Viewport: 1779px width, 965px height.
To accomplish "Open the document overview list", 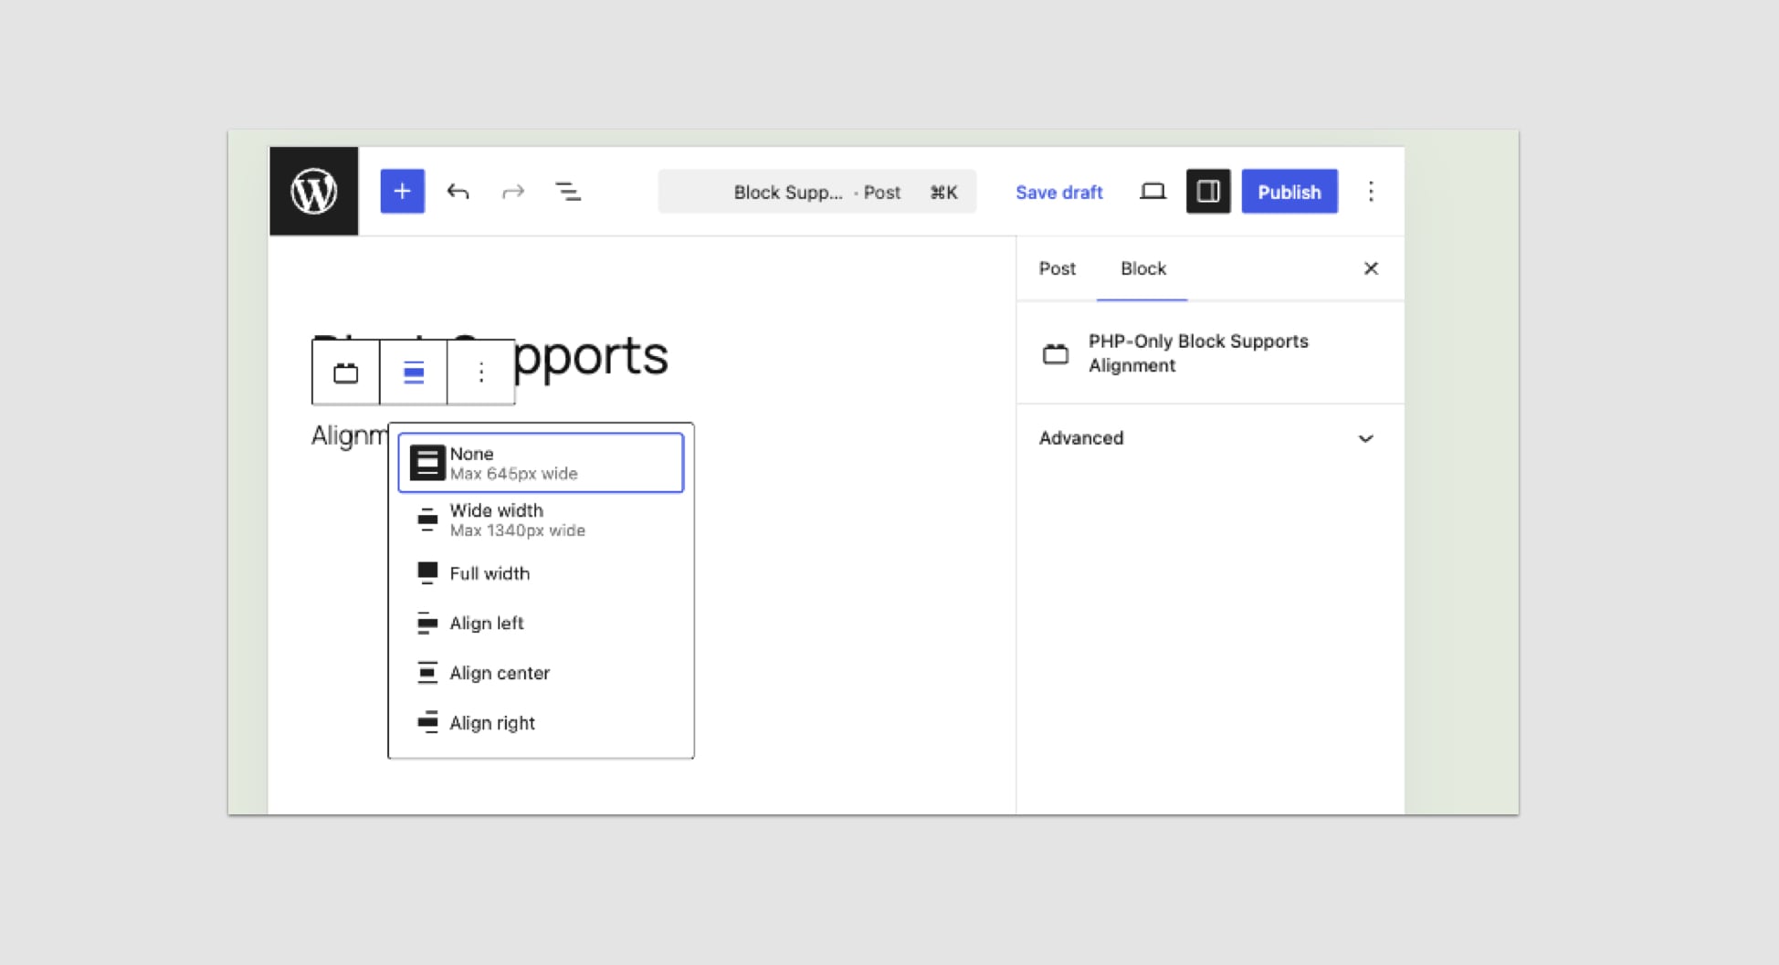I will tap(568, 191).
